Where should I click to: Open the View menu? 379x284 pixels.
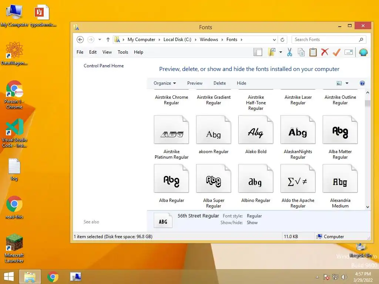[107, 52]
